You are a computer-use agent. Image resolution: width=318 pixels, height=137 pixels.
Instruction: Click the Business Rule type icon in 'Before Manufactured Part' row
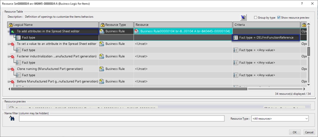pos(102,82)
